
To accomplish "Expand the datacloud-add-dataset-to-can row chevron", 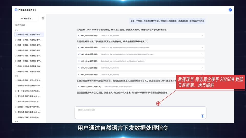I will [x=202, y=54].
